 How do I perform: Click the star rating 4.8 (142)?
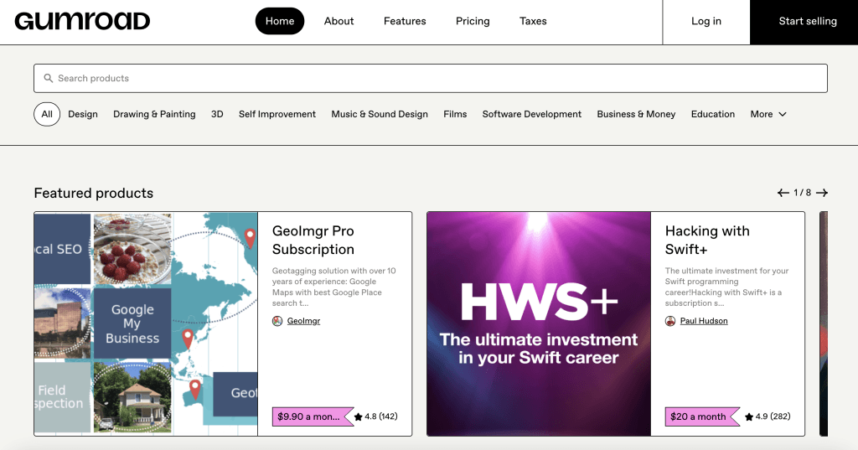[376, 416]
